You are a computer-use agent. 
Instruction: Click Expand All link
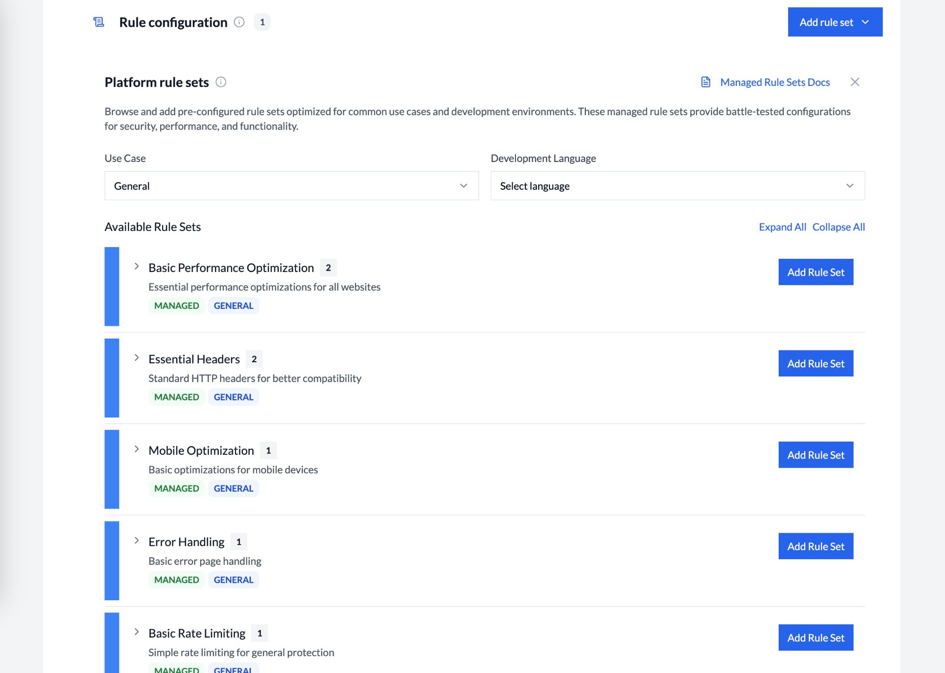[x=782, y=227]
